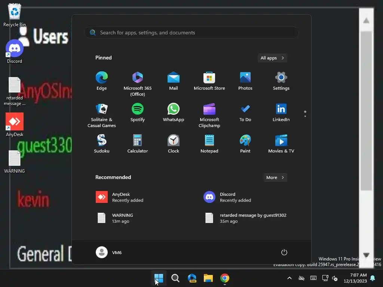Open Calculator
The height and width of the screenshot is (287, 383).
click(138, 144)
